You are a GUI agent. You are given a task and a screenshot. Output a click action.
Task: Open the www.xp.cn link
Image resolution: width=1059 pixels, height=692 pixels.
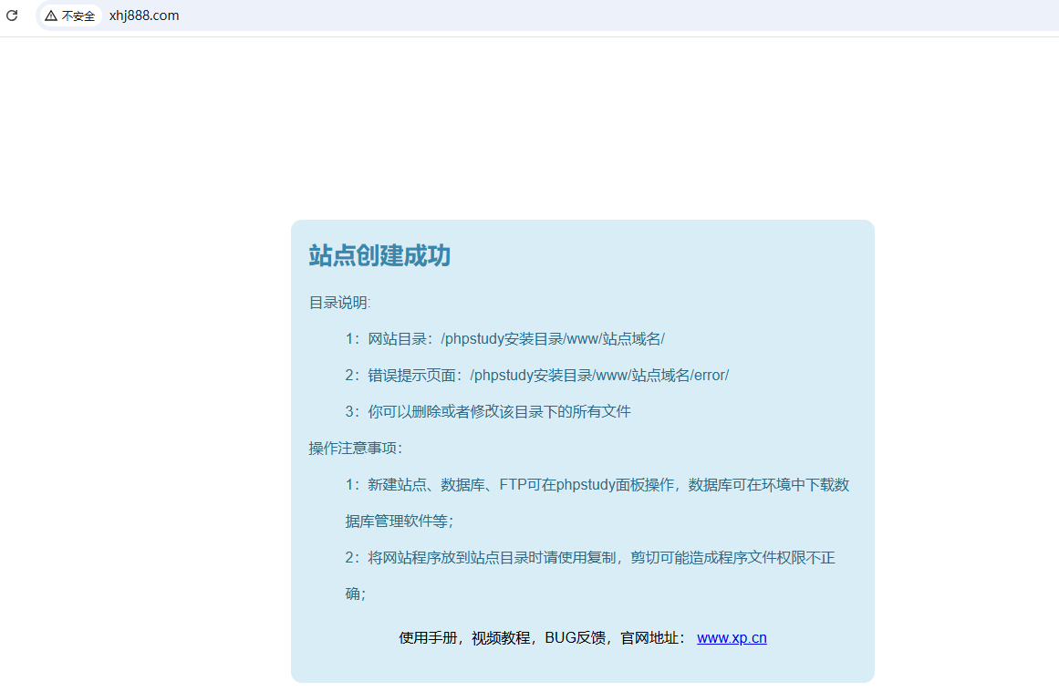[732, 637]
